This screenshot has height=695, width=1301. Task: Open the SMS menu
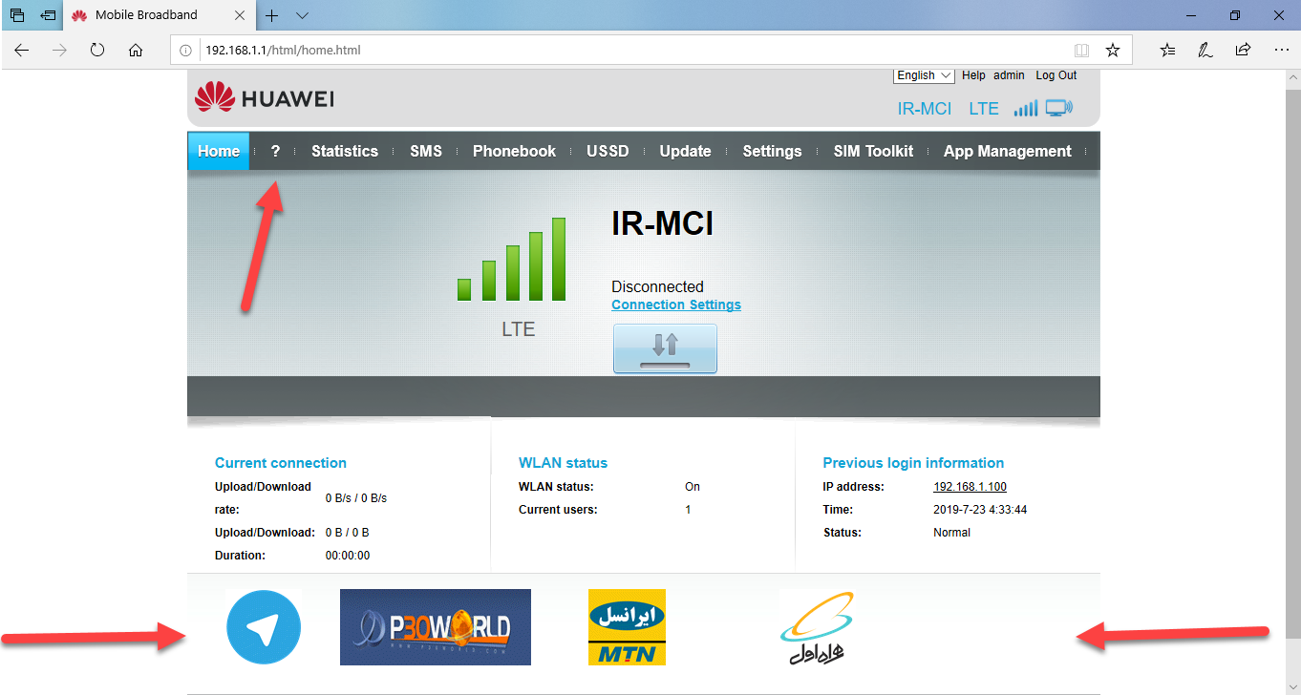tap(426, 151)
